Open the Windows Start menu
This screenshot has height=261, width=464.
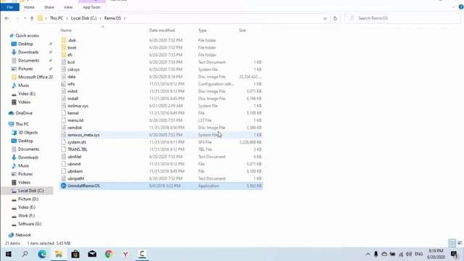(8, 254)
